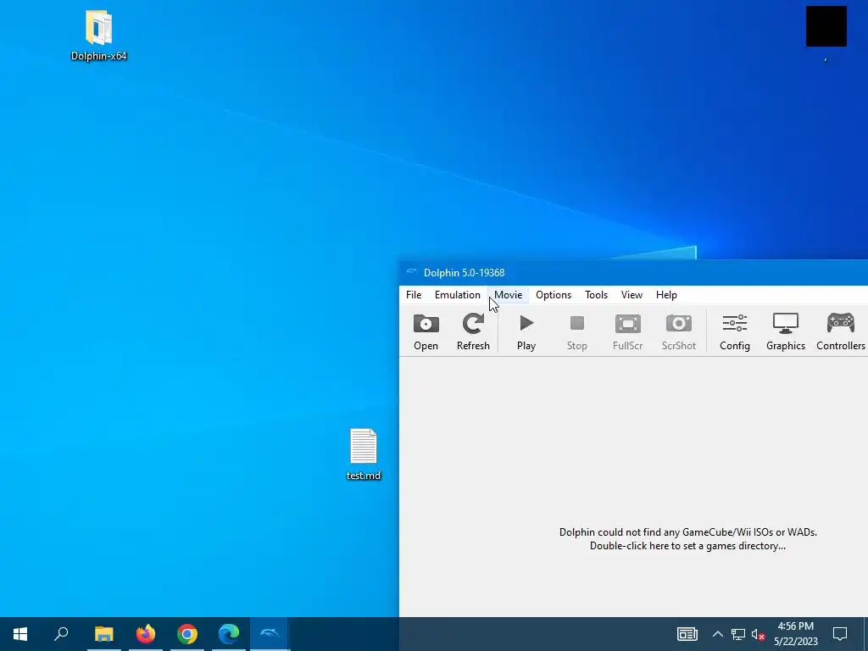The height and width of the screenshot is (651, 868).
Task: Open the Options menu
Action: coord(553,294)
